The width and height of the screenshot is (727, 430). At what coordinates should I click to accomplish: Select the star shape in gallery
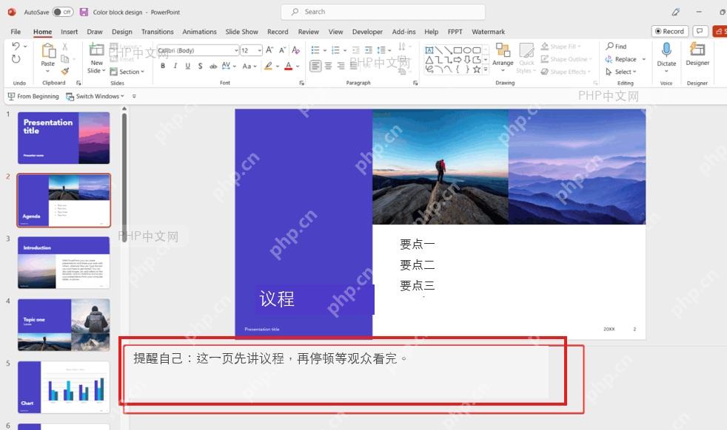click(477, 69)
